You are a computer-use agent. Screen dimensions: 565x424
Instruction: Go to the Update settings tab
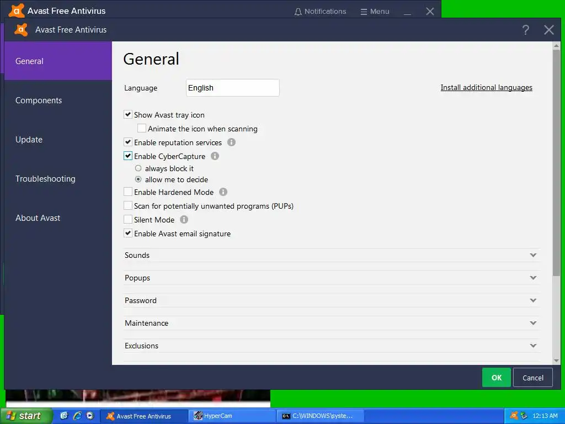click(x=58, y=140)
